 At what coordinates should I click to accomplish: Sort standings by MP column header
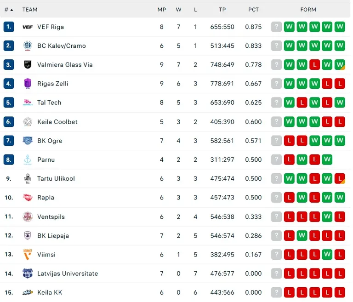click(162, 10)
